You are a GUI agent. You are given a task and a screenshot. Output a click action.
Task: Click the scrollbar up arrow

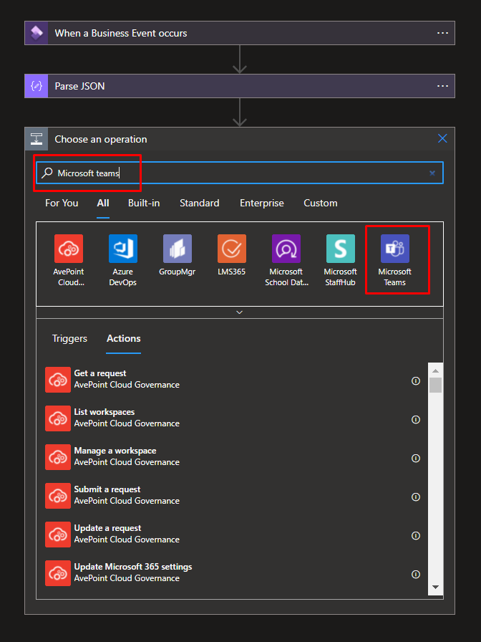pyautogui.click(x=436, y=370)
